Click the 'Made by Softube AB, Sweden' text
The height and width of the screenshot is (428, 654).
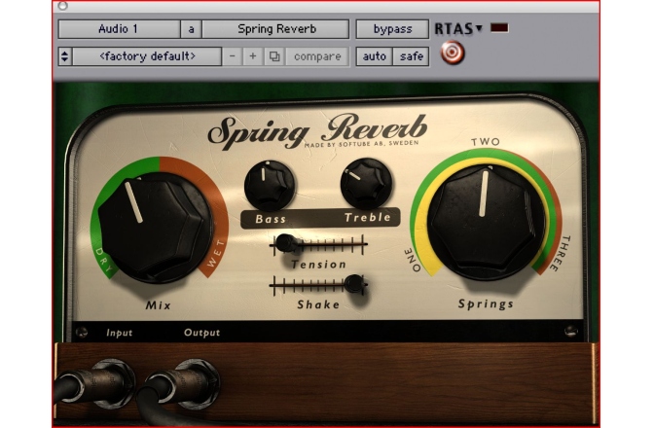point(361,143)
